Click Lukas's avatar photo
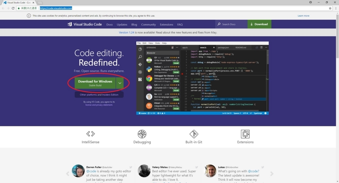Viewport: 339px width, 183px height. click(x=210, y=171)
